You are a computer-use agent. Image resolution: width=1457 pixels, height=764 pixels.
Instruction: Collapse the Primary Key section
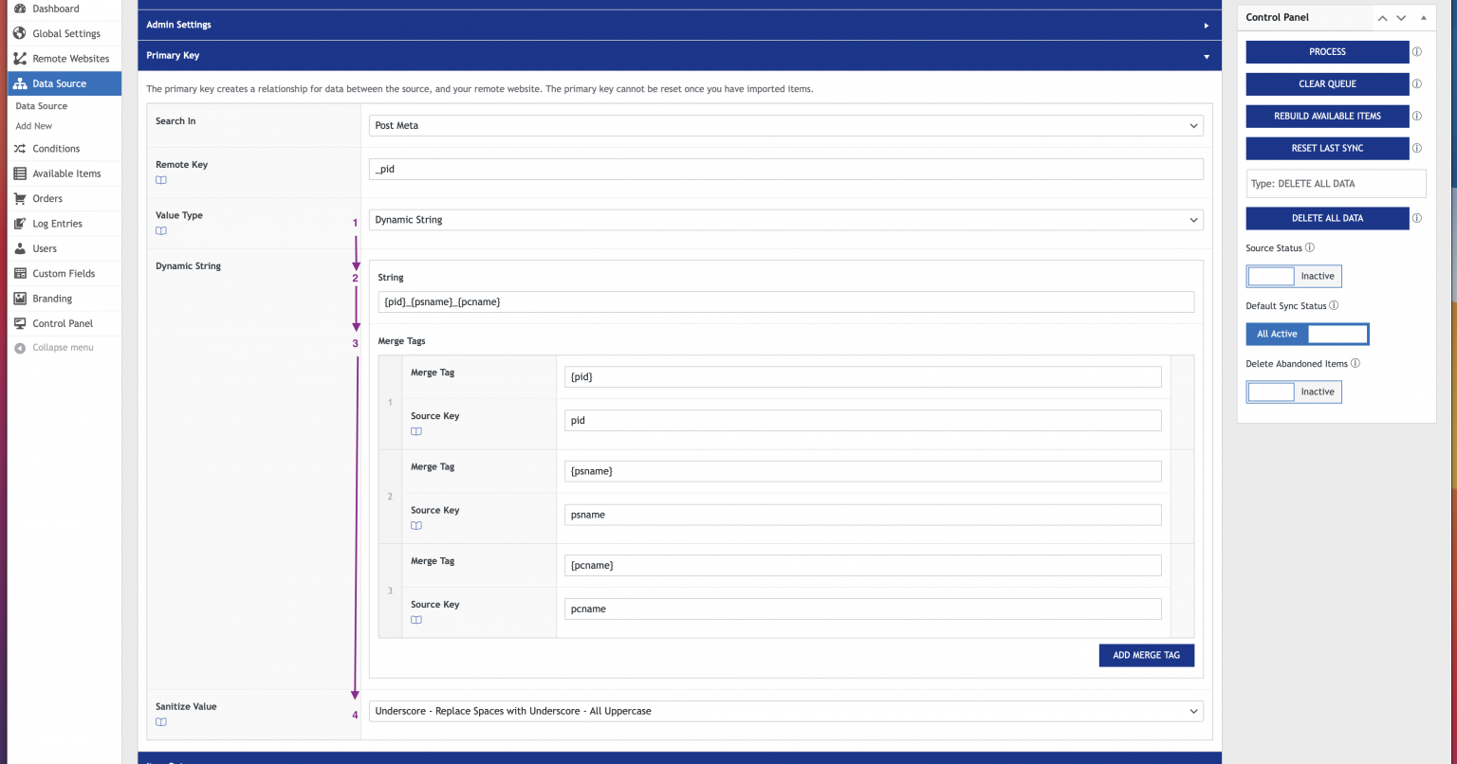click(x=679, y=56)
